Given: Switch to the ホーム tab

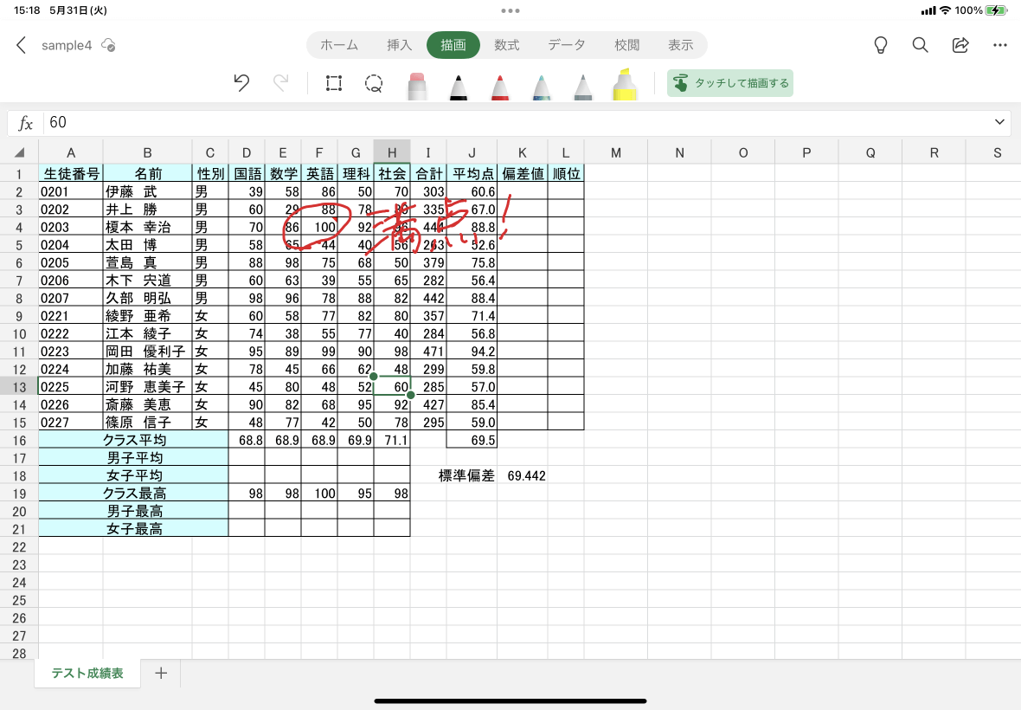Looking at the screenshot, I should 339,45.
